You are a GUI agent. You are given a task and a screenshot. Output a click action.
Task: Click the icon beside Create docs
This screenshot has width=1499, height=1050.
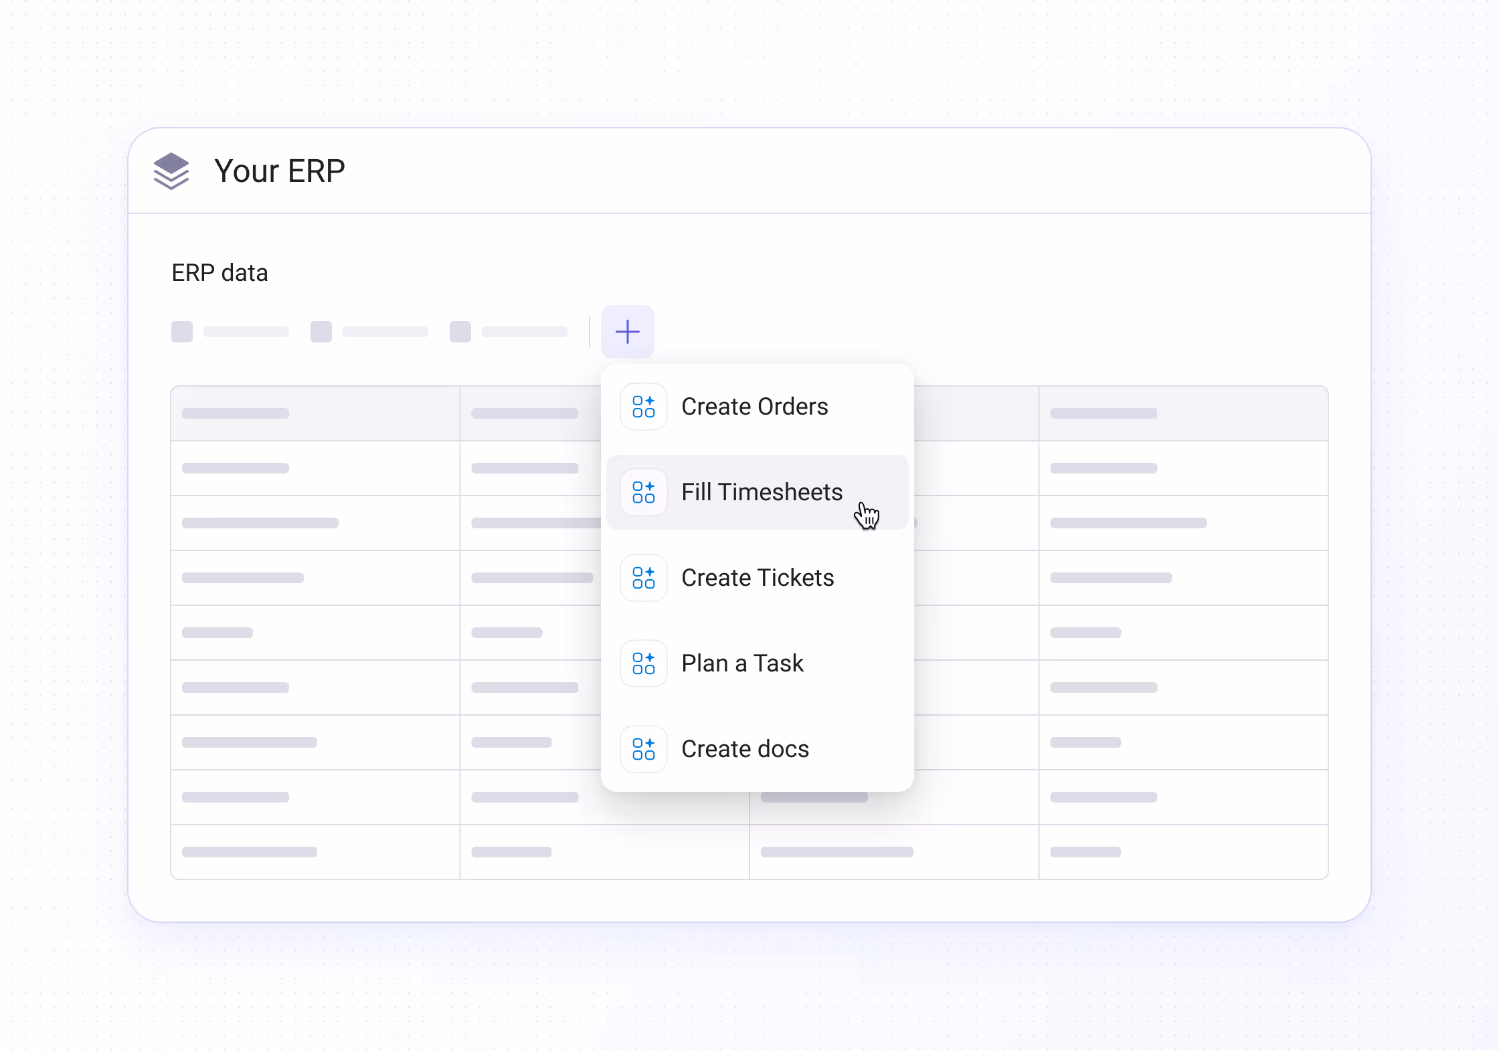click(643, 749)
